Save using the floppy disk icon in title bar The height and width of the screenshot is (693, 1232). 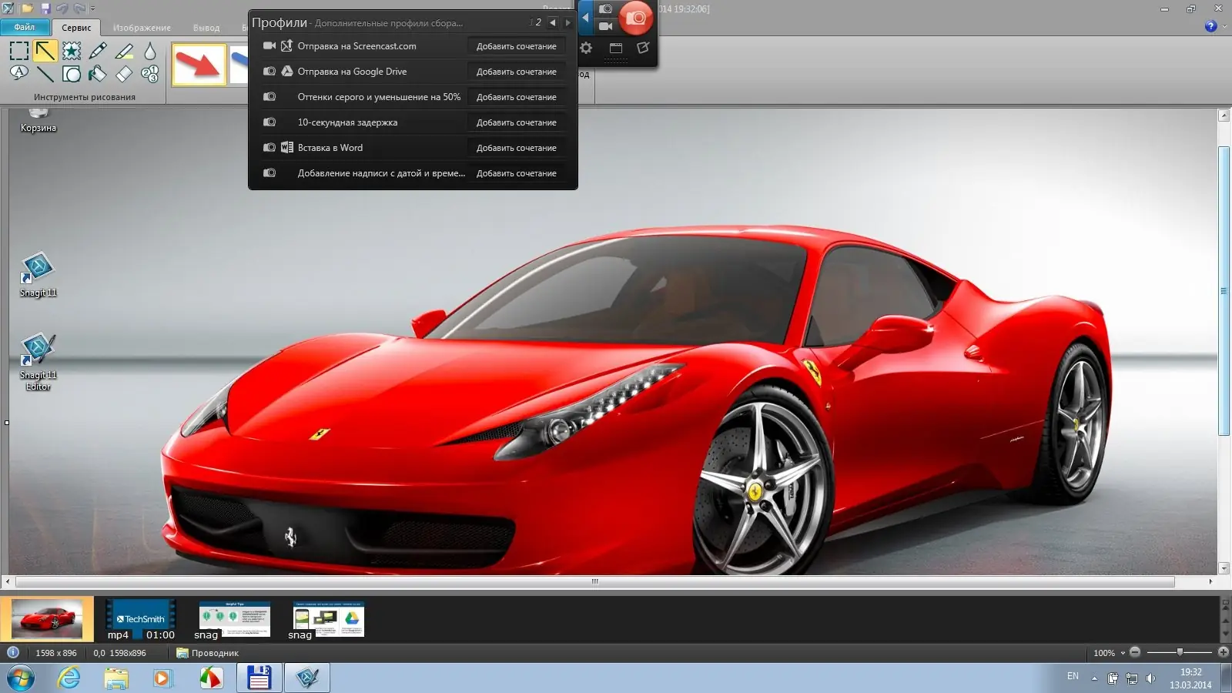coord(45,8)
